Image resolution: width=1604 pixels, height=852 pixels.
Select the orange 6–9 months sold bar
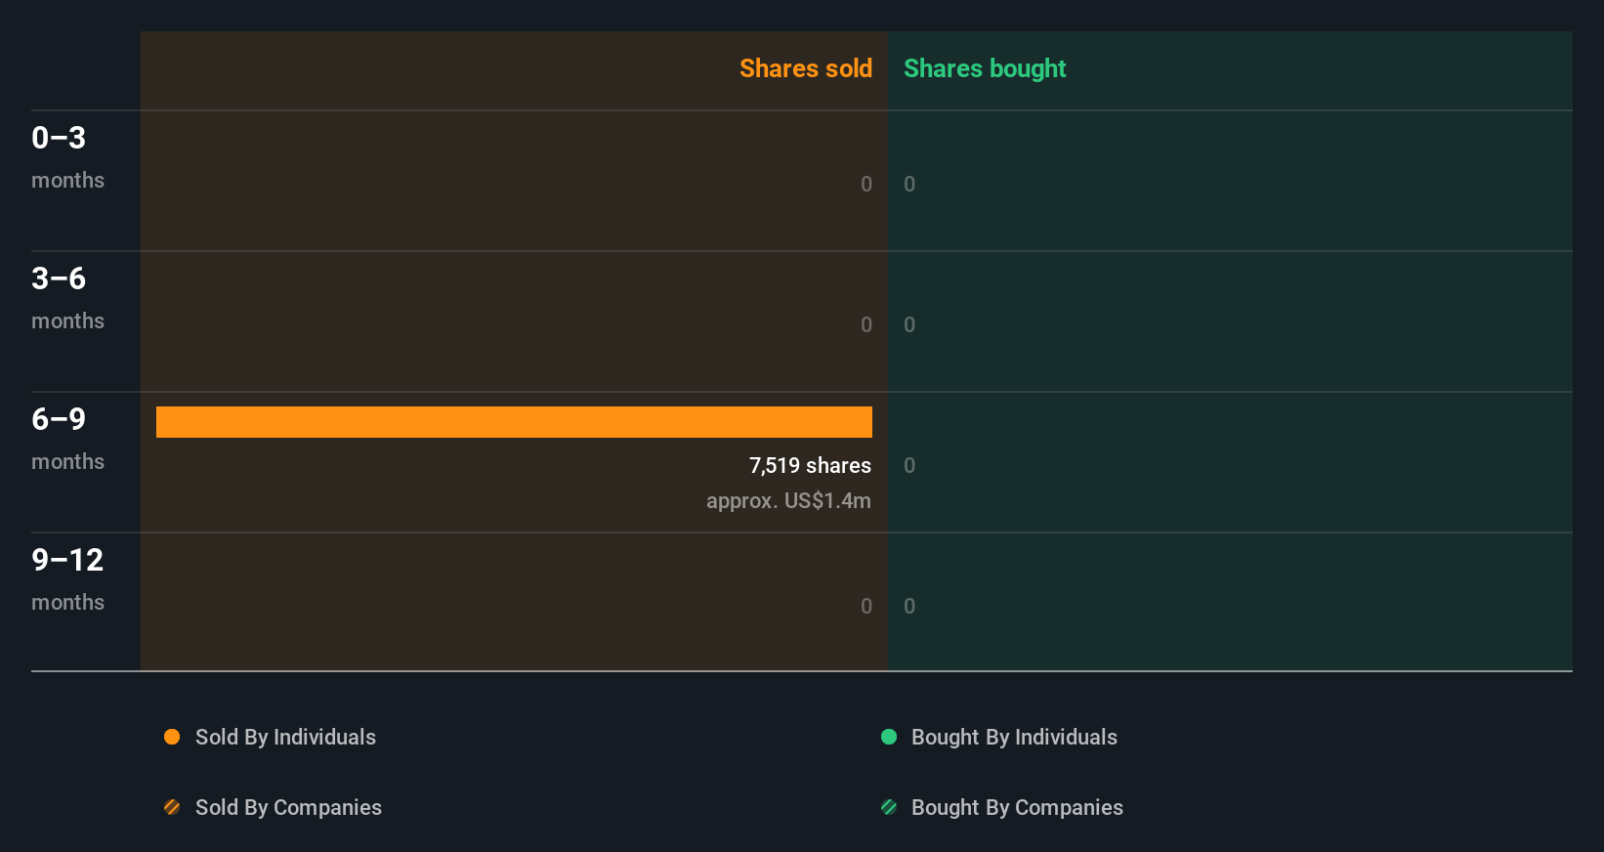(514, 422)
